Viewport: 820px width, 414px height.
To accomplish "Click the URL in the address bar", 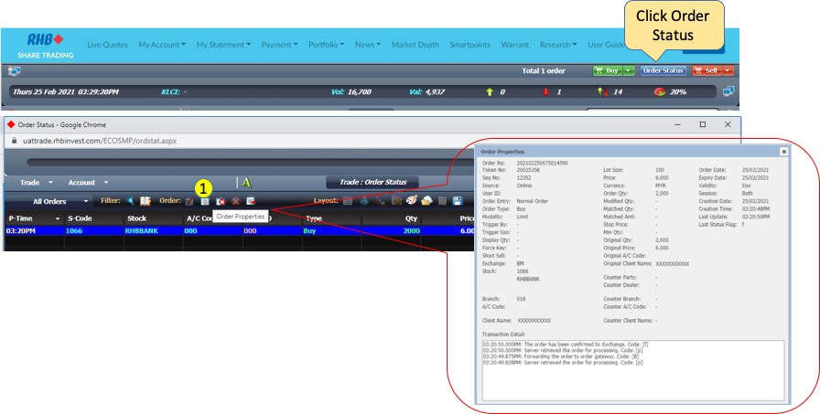I will coord(102,141).
